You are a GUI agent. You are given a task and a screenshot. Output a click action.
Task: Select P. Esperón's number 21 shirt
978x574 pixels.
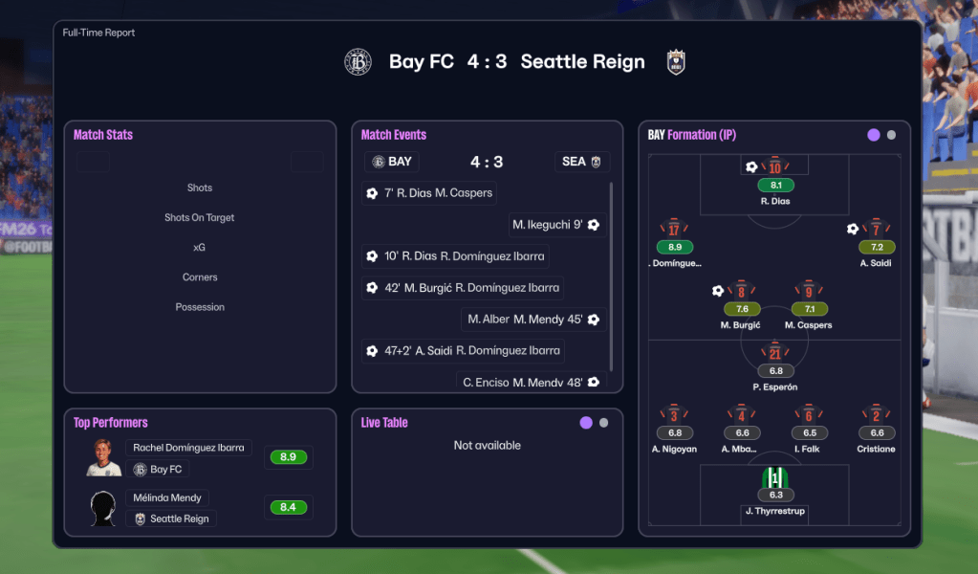pos(774,353)
